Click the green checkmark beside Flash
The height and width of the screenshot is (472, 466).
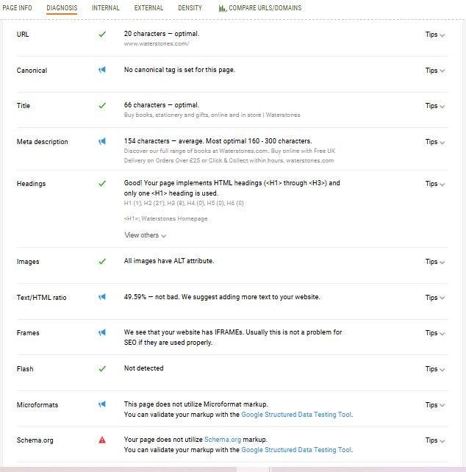[102, 369]
